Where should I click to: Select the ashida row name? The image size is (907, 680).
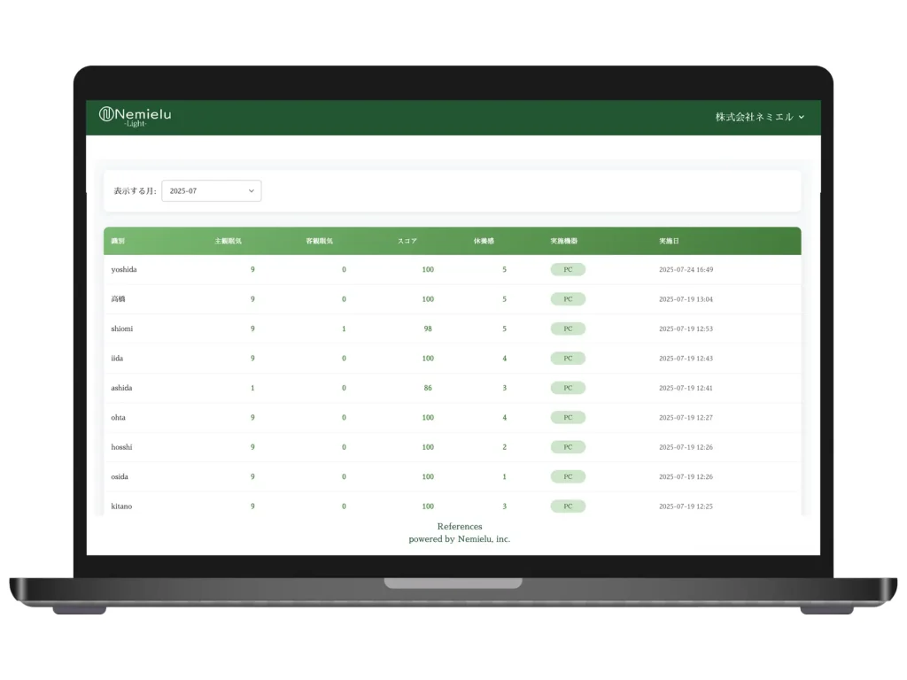tap(121, 388)
